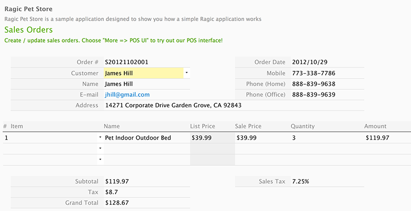The image size is (411, 211).
Task: Open the Item dropdown in third row
Action: 100,159
